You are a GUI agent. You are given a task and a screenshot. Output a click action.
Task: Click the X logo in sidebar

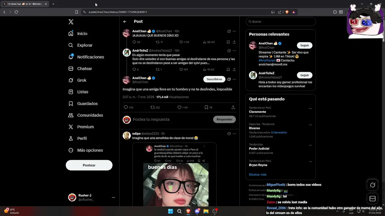(x=71, y=22)
